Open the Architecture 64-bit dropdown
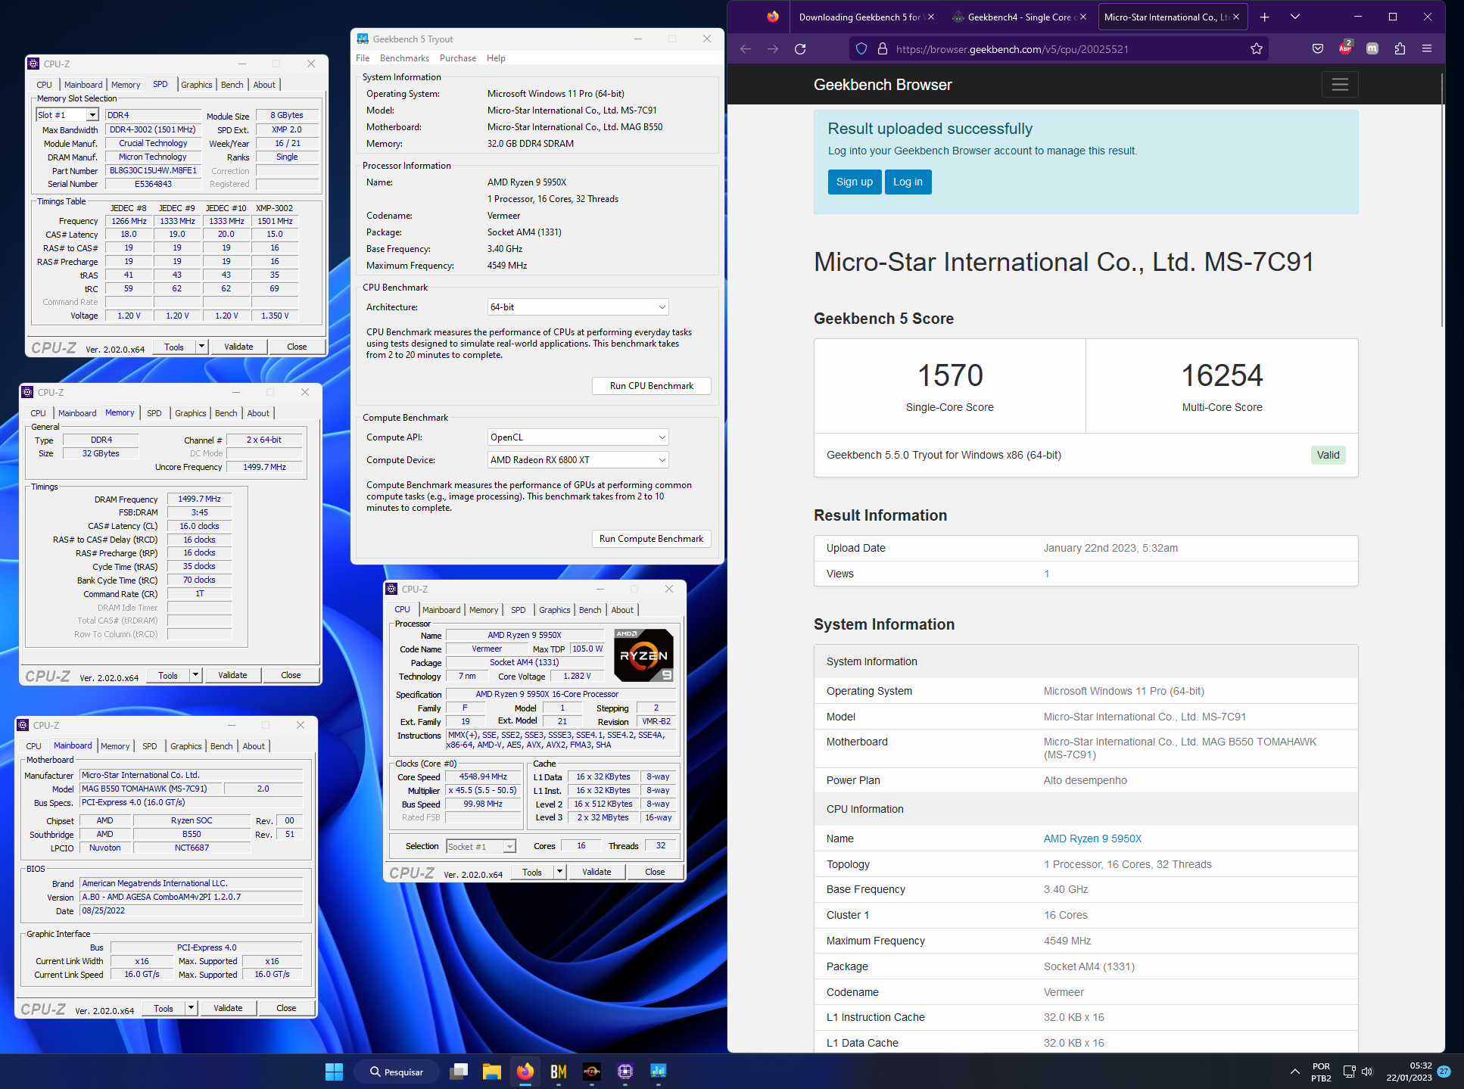The height and width of the screenshot is (1089, 1464). pos(578,307)
